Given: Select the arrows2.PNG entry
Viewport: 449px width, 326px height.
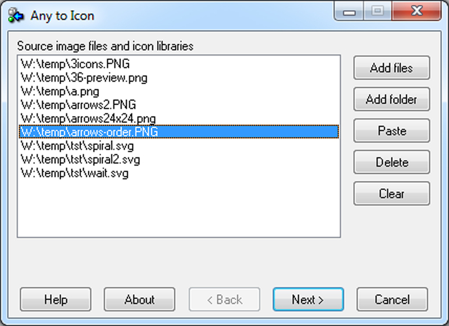Looking at the screenshot, I should pyautogui.click(x=179, y=105).
